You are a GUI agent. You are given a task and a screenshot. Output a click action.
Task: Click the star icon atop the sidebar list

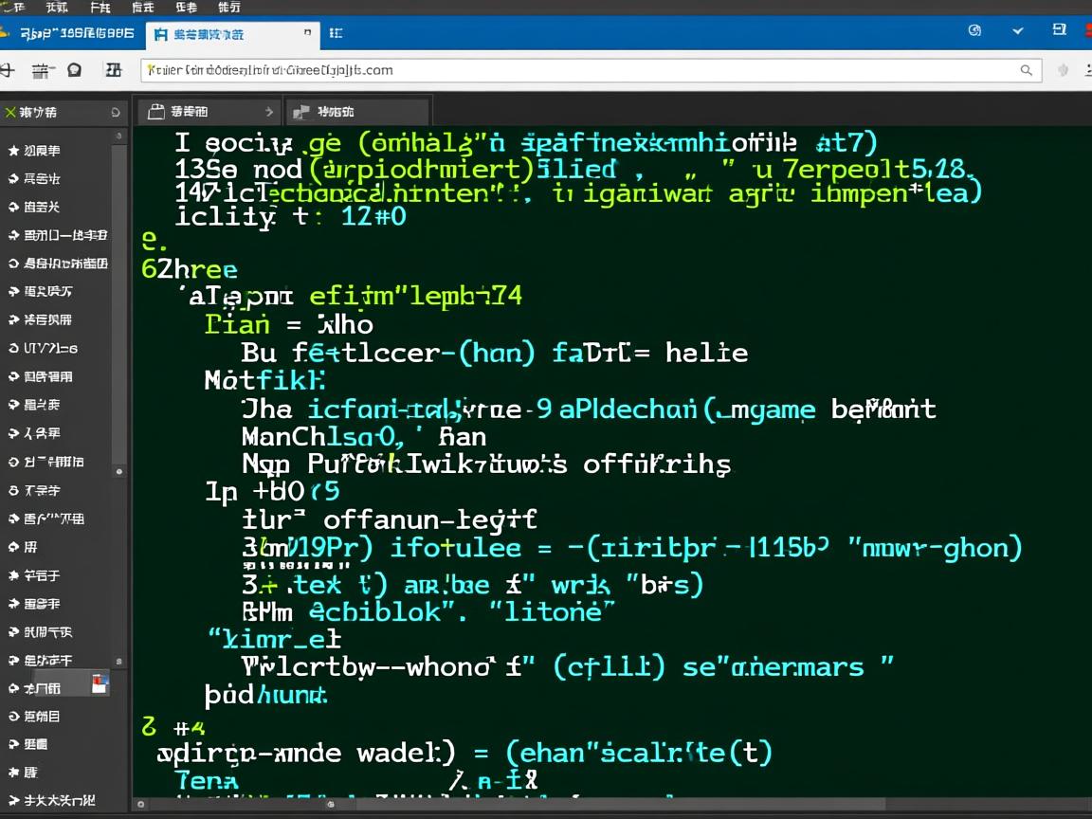[x=13, y=151]
